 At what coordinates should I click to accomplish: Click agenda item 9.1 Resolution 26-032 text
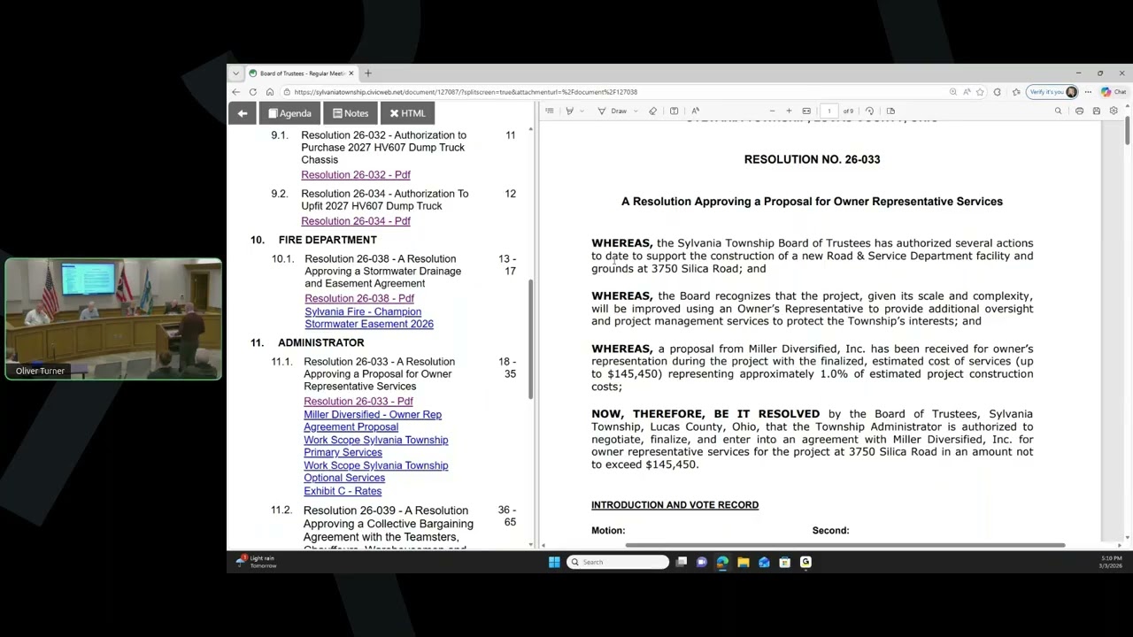[384, 148]
